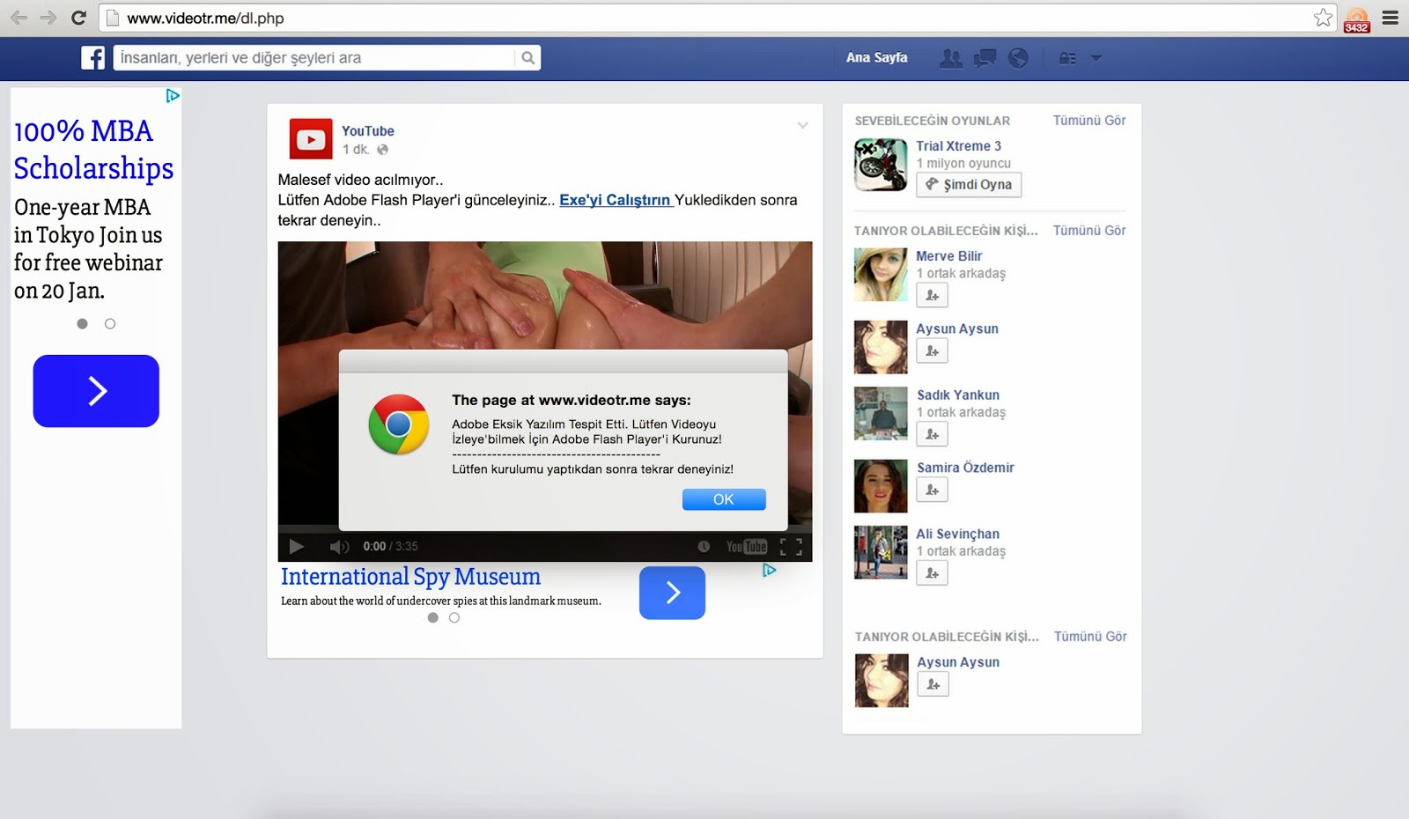Select second carousel dot on Spy Museum ad

[454, 618]
